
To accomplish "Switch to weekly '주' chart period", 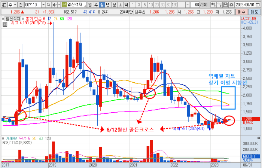I will point(96,4).
